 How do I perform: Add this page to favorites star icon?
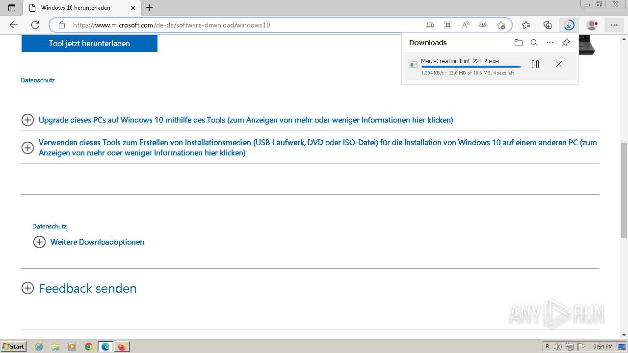coord(501,25)
